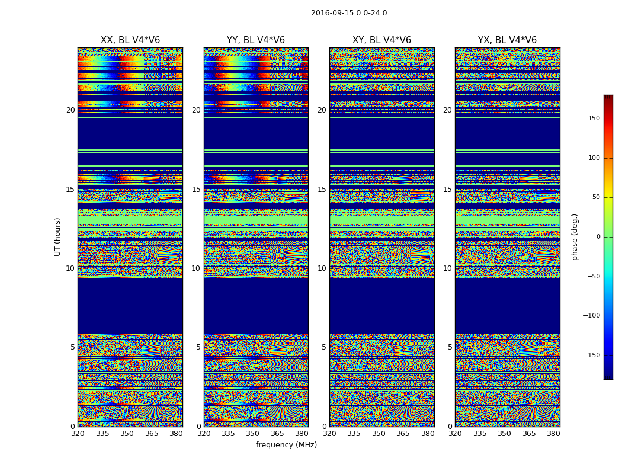Screen dimensions: 622x474
Task: Click the 10 tick on YY plot y-axis
Action: coord(196,268)
